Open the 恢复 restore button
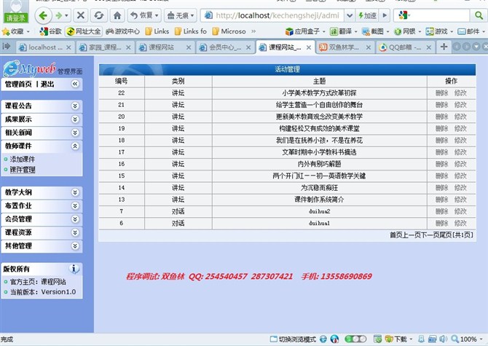488x346 pixels. [144, 15]
